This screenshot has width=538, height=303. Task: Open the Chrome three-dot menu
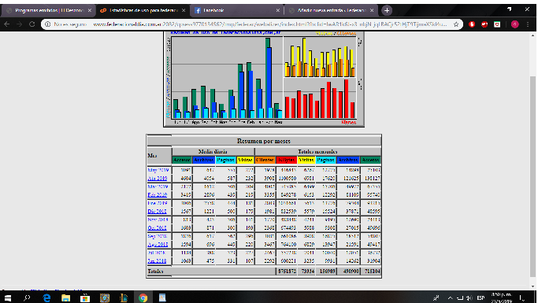(528, 24)
